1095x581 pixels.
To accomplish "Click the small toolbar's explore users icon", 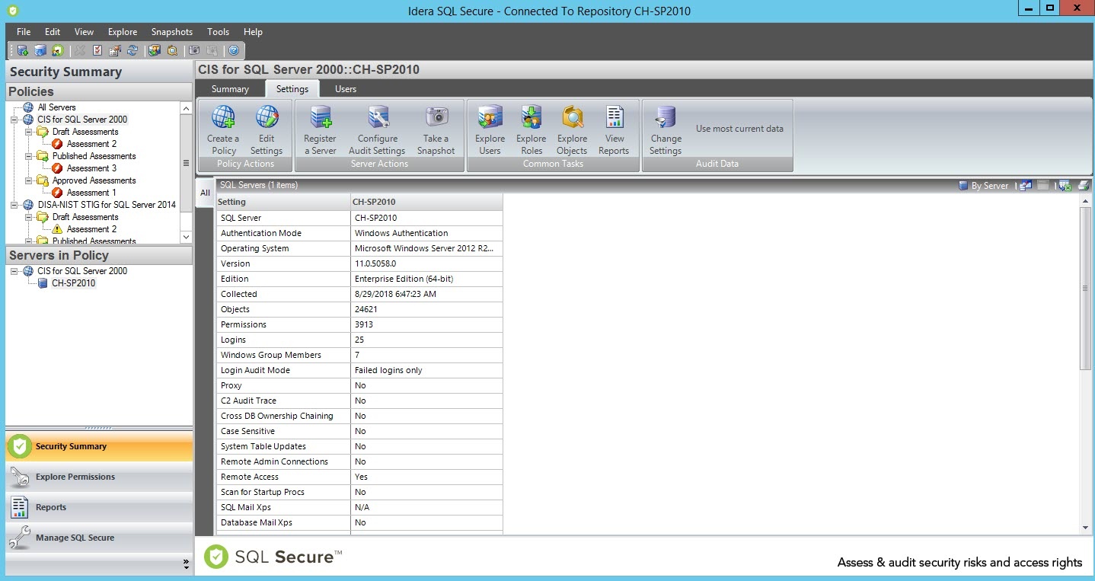I will pos(155,50).
